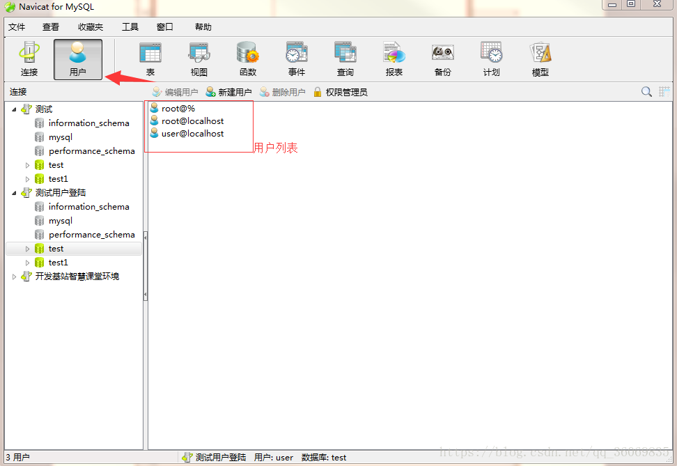677x466 pixels.
Task: Expand highlighted test database under 测试用户登陆
Action: click(x=27, y=249)
